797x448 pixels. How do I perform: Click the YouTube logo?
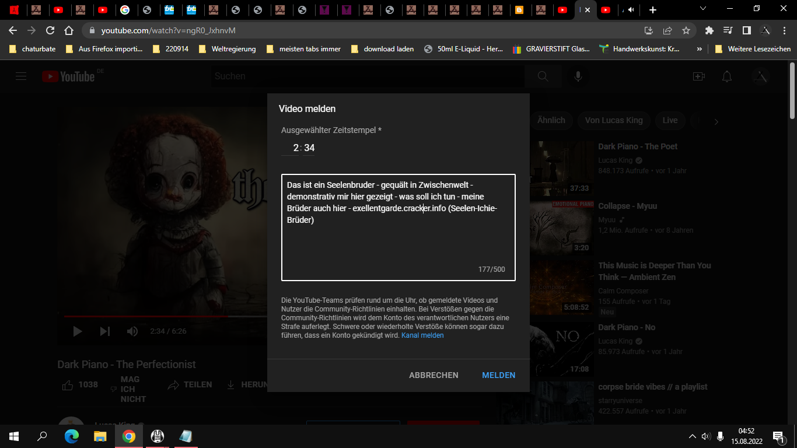(68, 76)
